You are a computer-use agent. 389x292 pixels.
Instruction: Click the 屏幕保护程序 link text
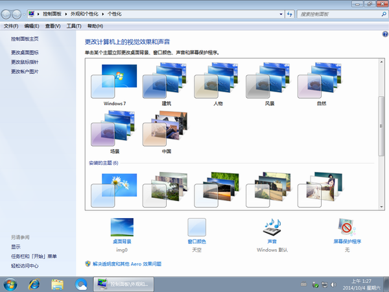tap(347, 241)
